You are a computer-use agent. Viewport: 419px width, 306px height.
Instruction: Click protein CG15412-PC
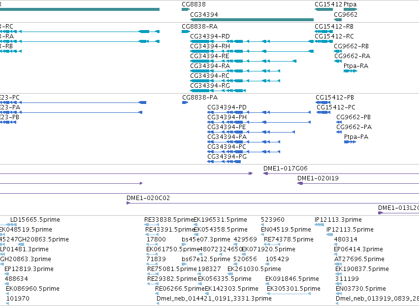pos(336,107)
